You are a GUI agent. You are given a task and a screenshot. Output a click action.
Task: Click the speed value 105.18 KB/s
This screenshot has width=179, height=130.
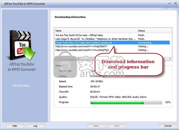click(x=97, y=81)
